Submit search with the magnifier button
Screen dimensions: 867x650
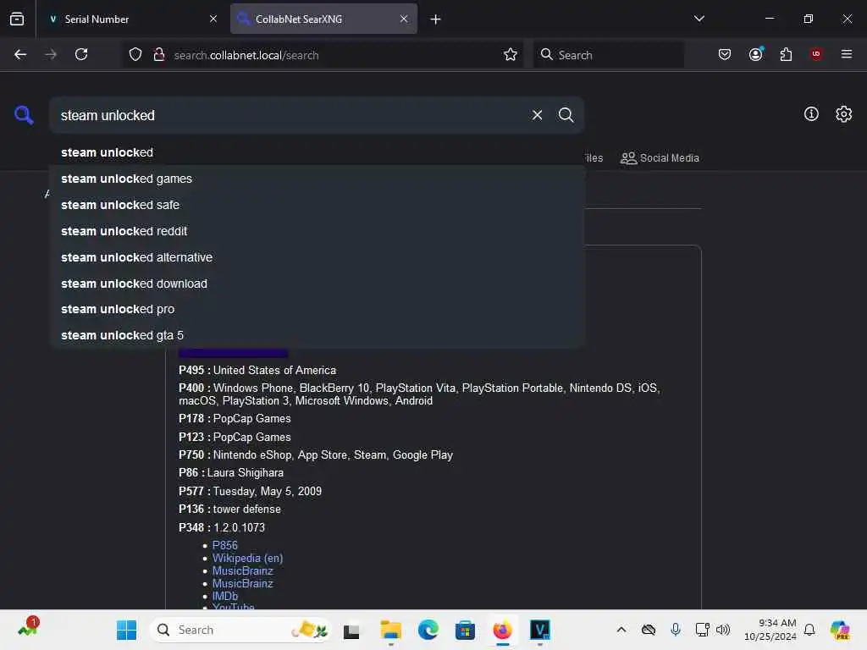566,115
